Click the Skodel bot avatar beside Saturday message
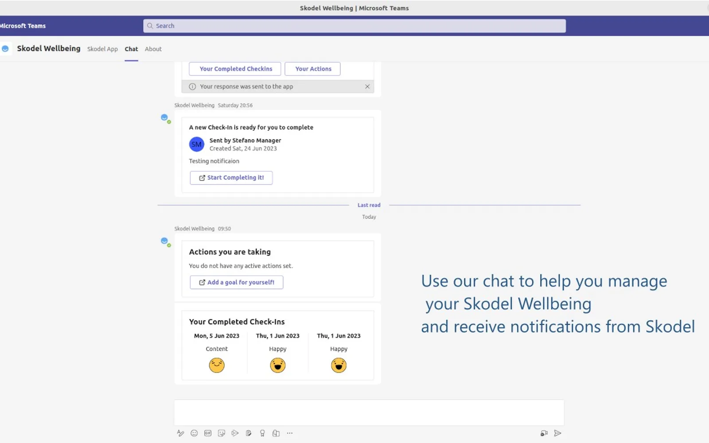Screen dimensions: 709x443 pos(165,118)
